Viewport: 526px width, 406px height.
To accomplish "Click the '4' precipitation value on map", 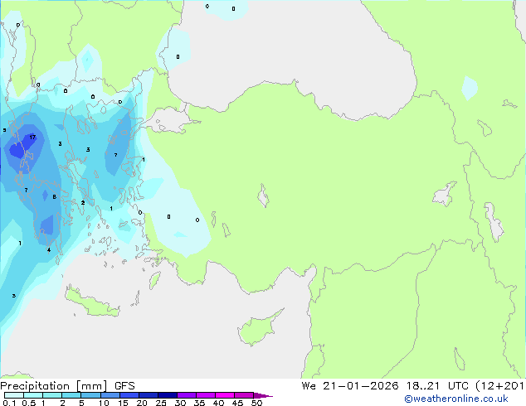I will click(49, 250).
